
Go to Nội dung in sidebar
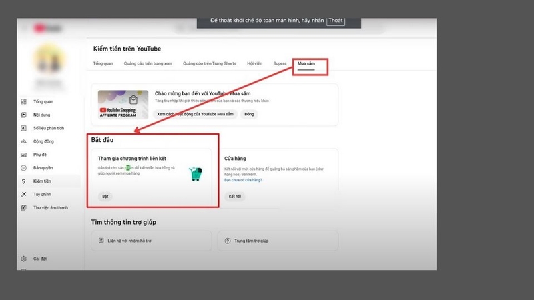click(x=41, y=115)
